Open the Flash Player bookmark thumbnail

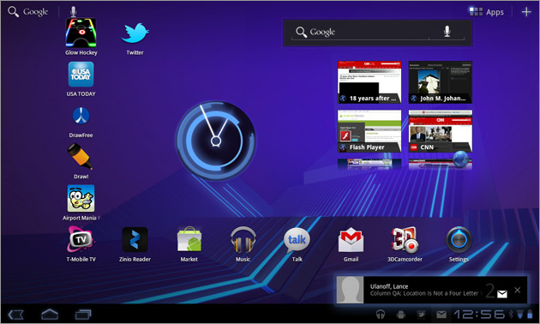(x=369, y=131)
